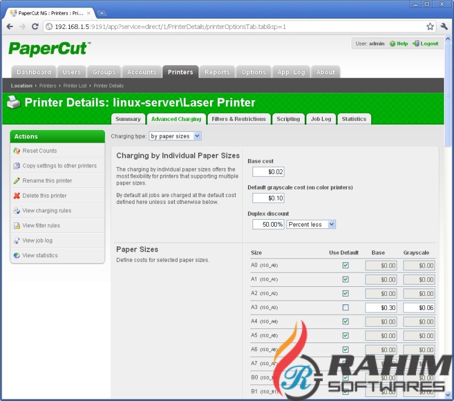
Task: Click the View filter rules link
Action: (x=41, y=225)
